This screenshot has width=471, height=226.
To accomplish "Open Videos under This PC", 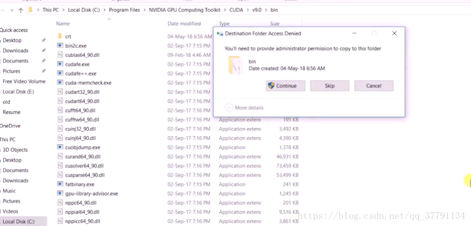I will pyautogui.click(x=10, y=211).
